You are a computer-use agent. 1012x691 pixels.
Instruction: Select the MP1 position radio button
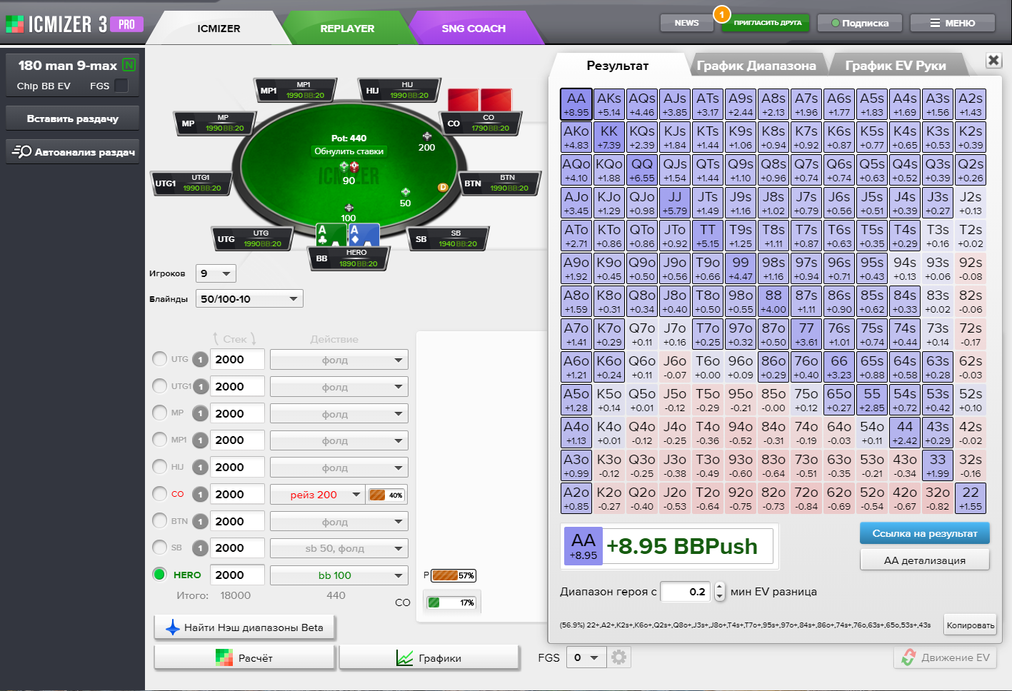pyautogui.click(x=160, y=439)
